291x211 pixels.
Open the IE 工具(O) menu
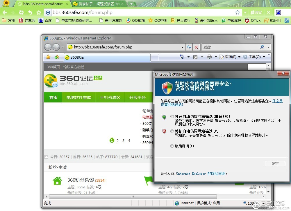[x=254, y=57]
